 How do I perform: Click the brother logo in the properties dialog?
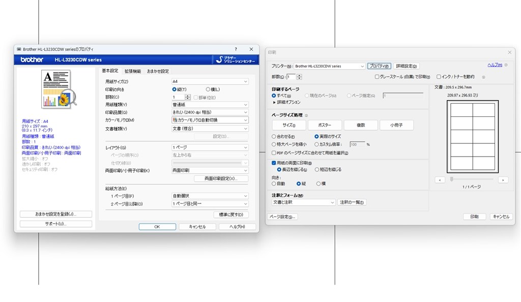click(31, 59)
